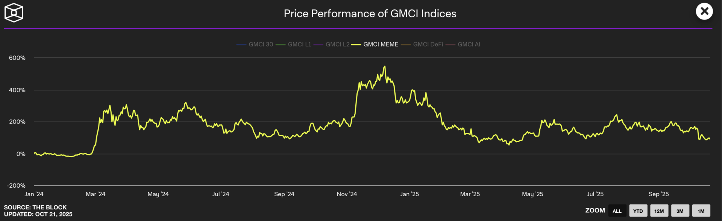Click the highest peak of the yellow line
The image size is (722, 221).
pos(384,67)
